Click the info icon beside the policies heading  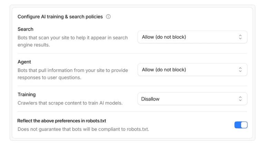[x=108, y=17]
